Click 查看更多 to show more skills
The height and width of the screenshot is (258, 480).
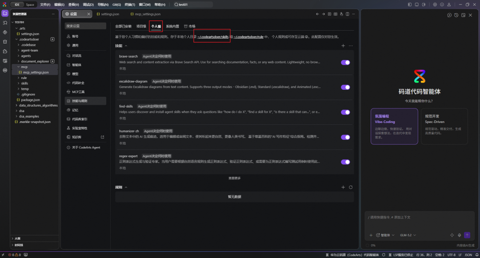point(235,178)
